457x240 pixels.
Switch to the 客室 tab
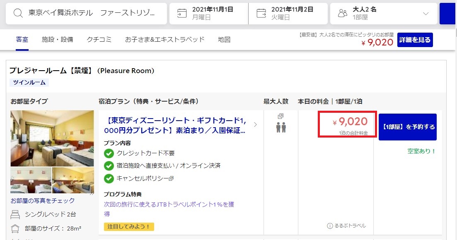pyautogui.click(x=22, y=39)
